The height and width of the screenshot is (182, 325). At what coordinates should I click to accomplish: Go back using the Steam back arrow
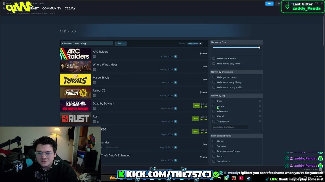point(4,8)
